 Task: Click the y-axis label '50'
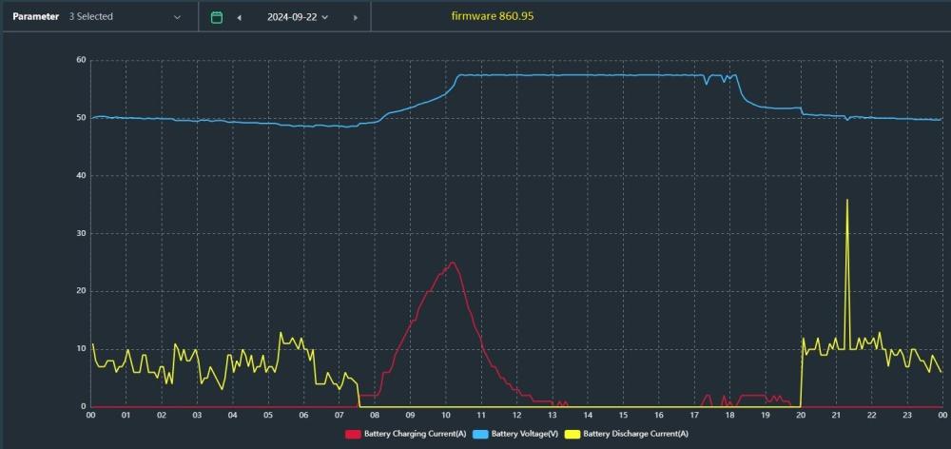coord(81,118)
